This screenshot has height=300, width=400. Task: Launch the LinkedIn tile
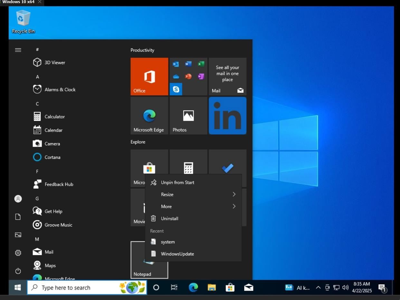pos(227,115)
